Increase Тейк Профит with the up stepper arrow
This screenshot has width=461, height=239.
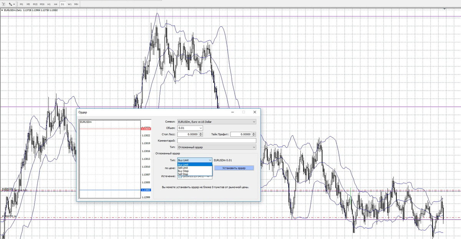pos(254,133)
